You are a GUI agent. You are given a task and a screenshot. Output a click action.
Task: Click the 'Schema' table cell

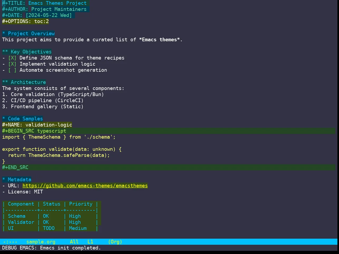(17, 216)
